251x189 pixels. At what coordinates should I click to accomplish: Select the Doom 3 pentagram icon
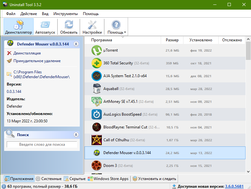click(x=97, y=166)
